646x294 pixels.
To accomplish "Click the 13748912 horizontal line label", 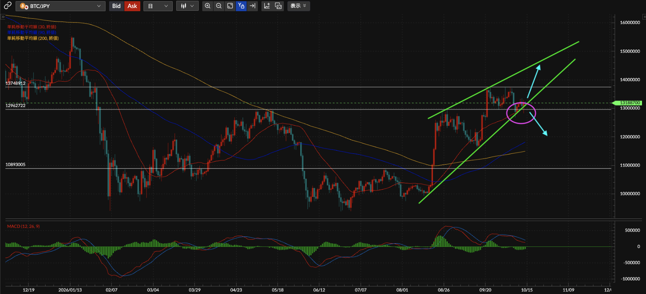I will point(15,83).
